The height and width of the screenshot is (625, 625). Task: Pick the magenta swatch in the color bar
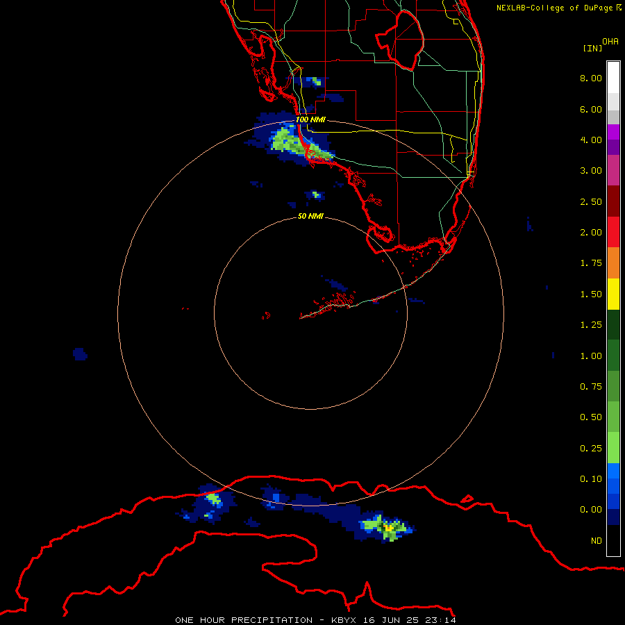(613, 132)
